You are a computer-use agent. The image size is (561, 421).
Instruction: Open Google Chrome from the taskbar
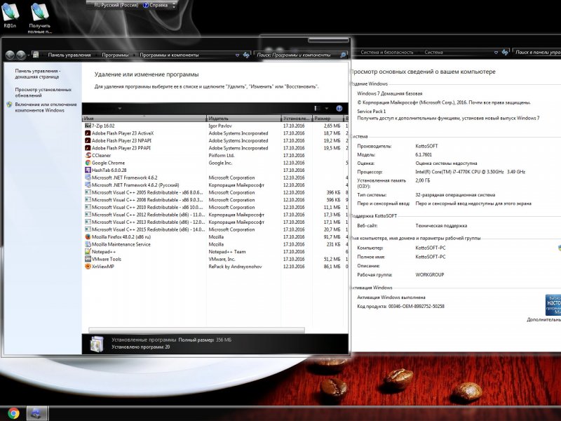click(x=13, y=413)
